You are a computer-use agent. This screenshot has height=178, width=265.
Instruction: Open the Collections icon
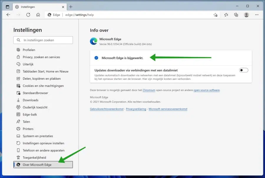click(236, 15)
